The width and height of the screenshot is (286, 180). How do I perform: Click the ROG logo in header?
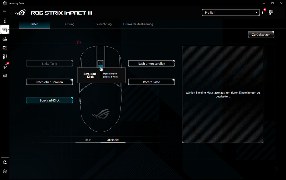(x=20, y=13)
